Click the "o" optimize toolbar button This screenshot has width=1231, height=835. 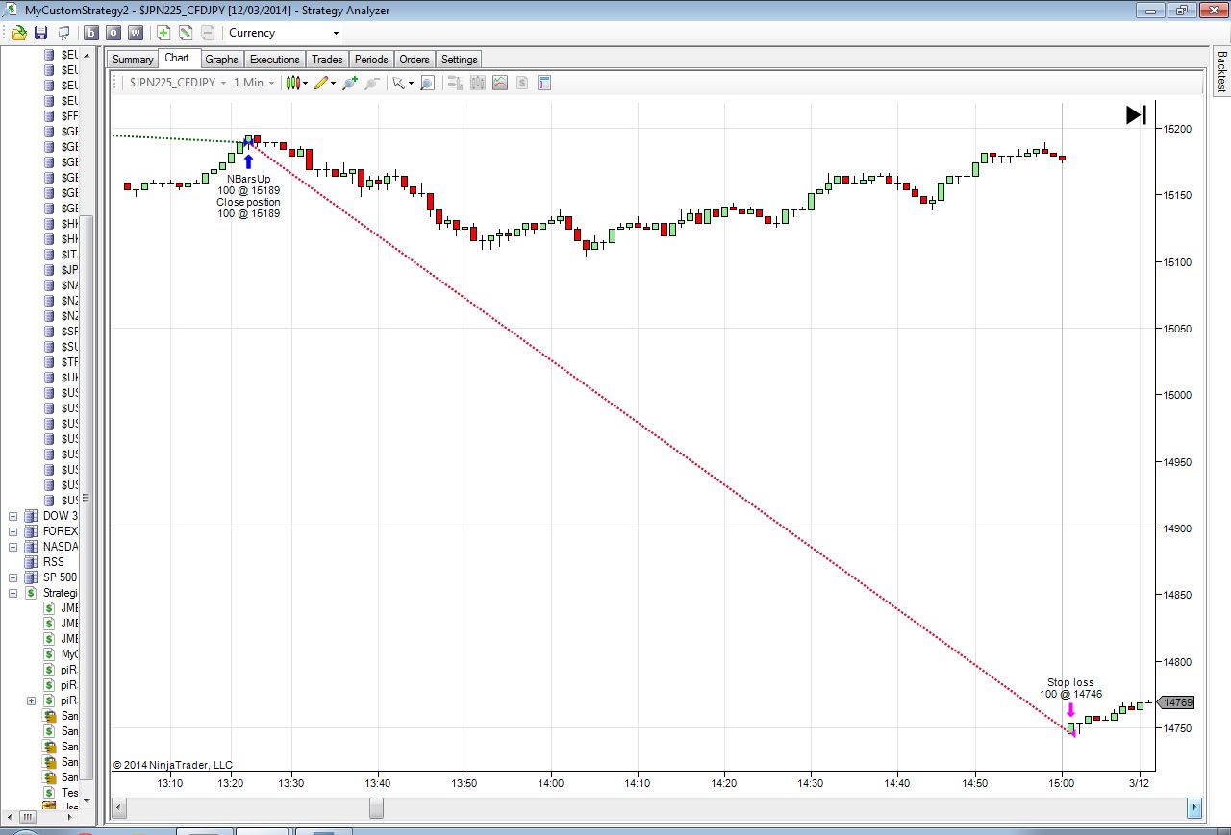[113, 33]
